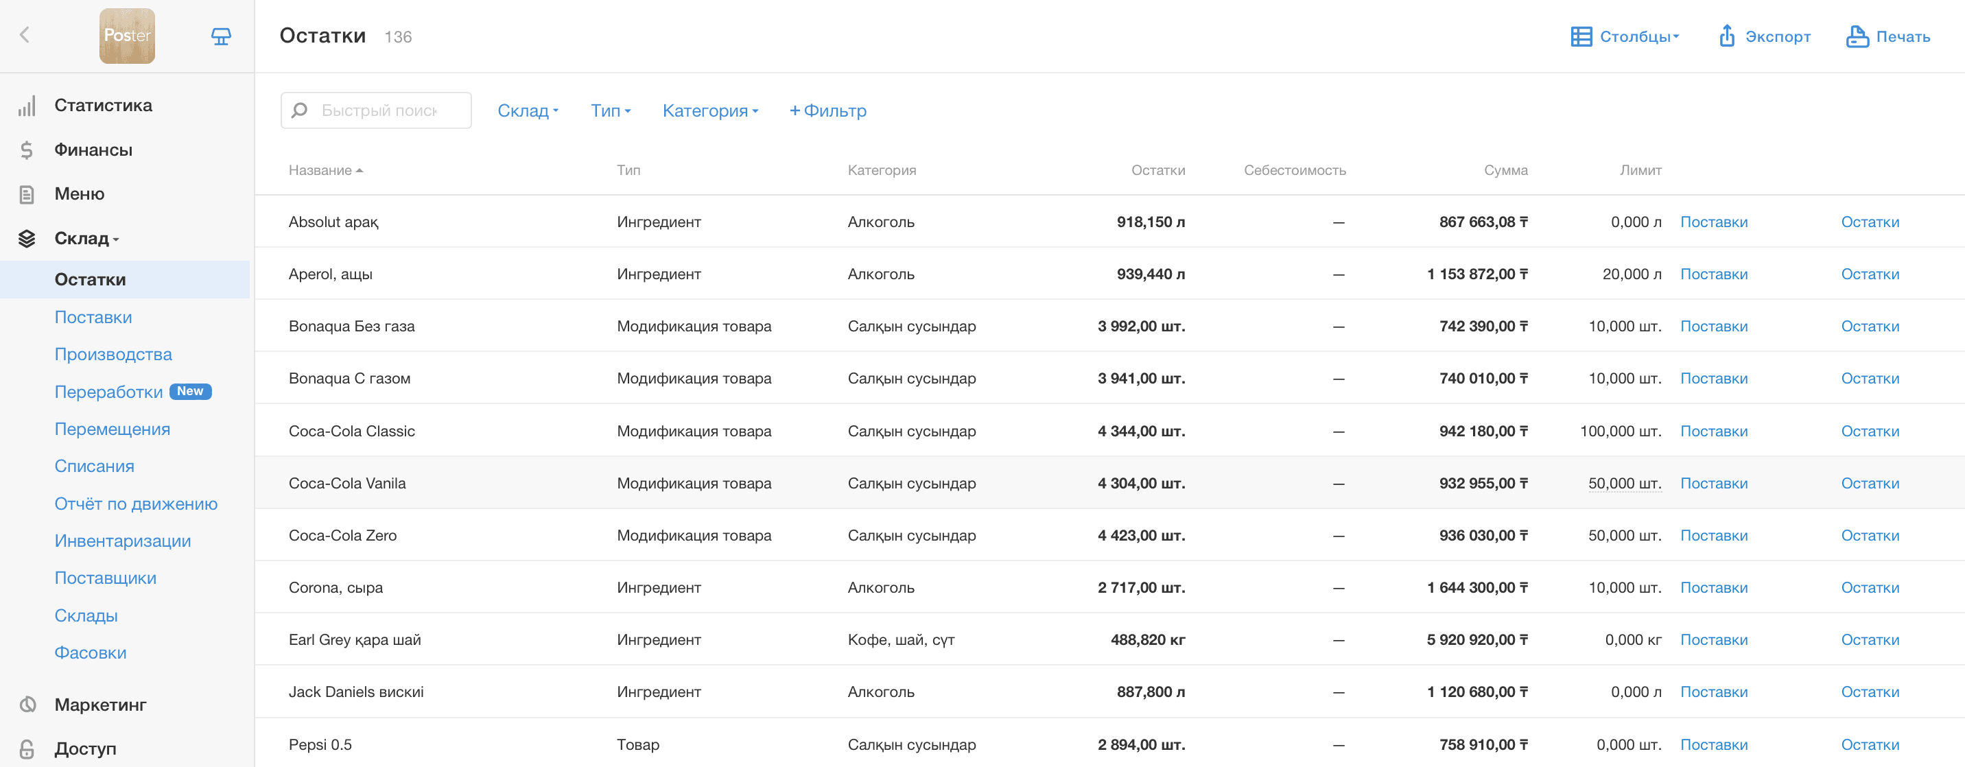Click the Финансы dollar icon
1965x767 pixels.
27,150
